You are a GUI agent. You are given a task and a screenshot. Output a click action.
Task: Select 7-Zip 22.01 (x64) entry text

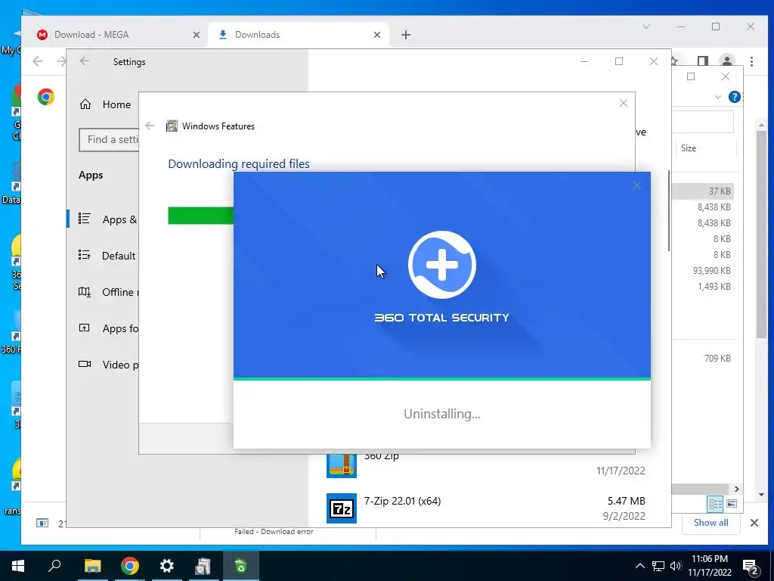(x=402, y=501)
